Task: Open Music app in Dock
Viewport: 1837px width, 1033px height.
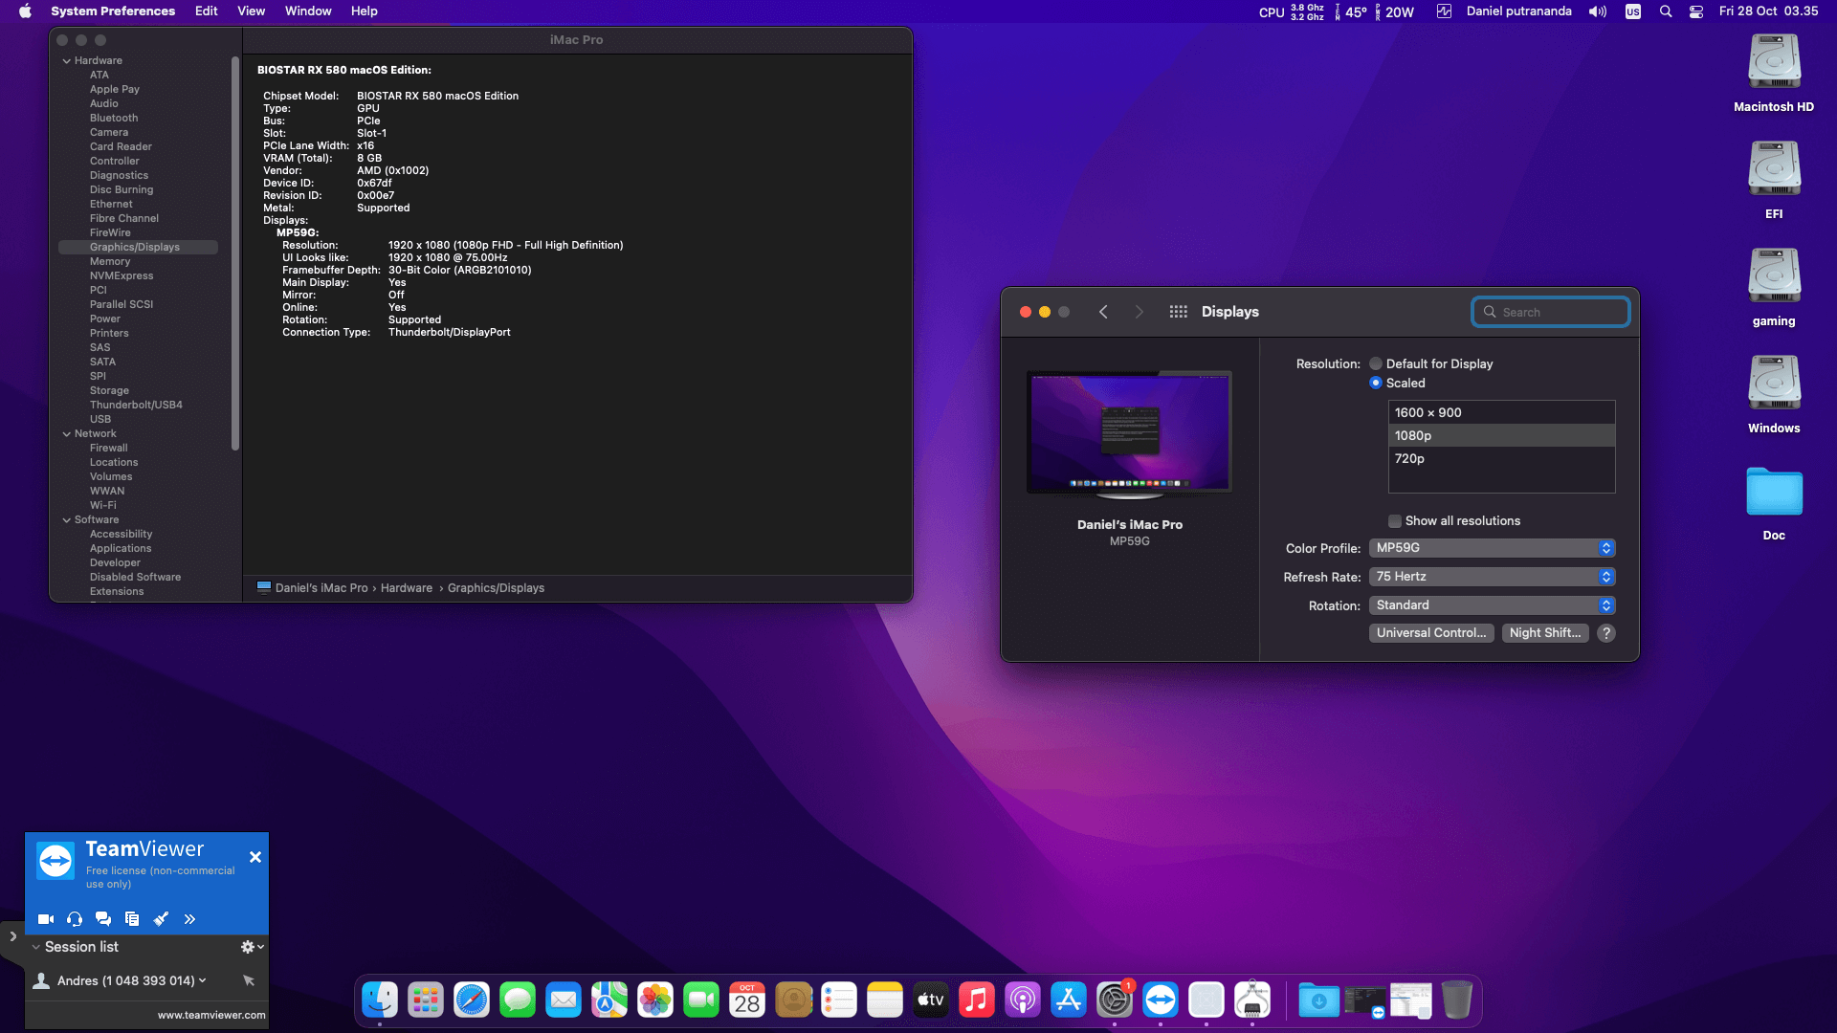Action: click(977, 1000)
